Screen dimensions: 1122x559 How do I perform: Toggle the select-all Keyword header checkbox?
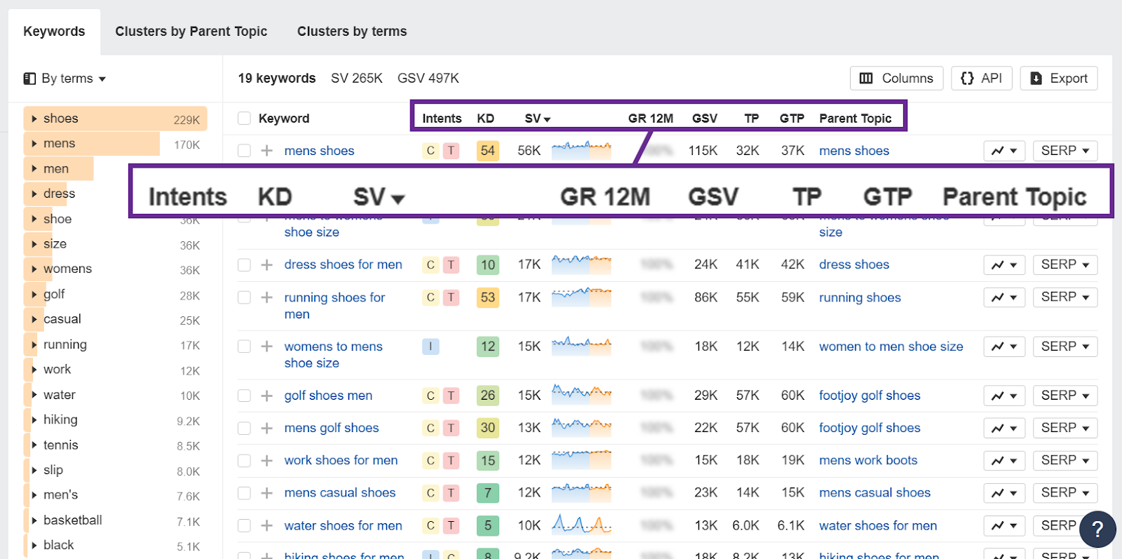(244, 119)
